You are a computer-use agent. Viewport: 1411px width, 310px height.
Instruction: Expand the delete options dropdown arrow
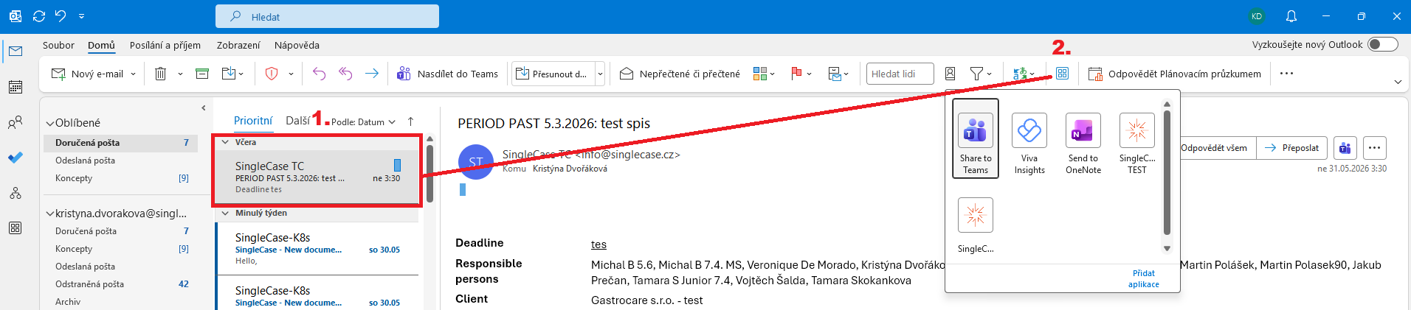[x=180, y=74]
